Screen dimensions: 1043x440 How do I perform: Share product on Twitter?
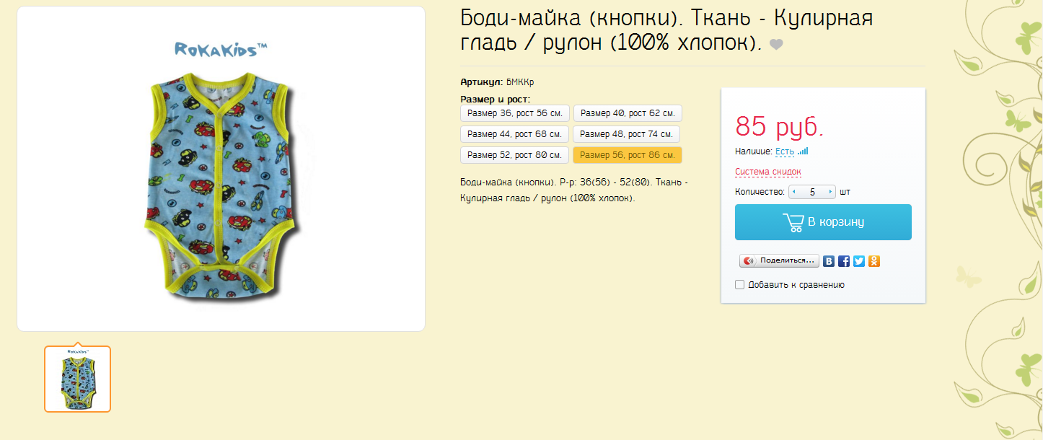click(x=859, y=261)
